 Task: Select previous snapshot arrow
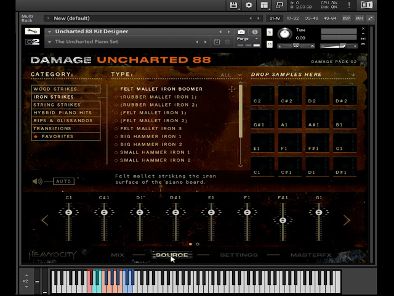[x=197, y=42]
